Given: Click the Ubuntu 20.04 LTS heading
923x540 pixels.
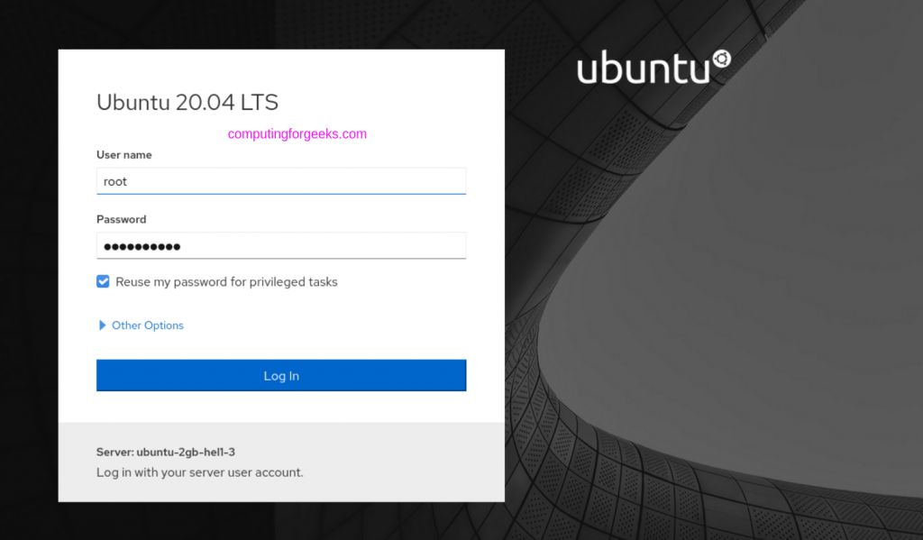Looking at the screenshot, I should click(x=187, y=102).
